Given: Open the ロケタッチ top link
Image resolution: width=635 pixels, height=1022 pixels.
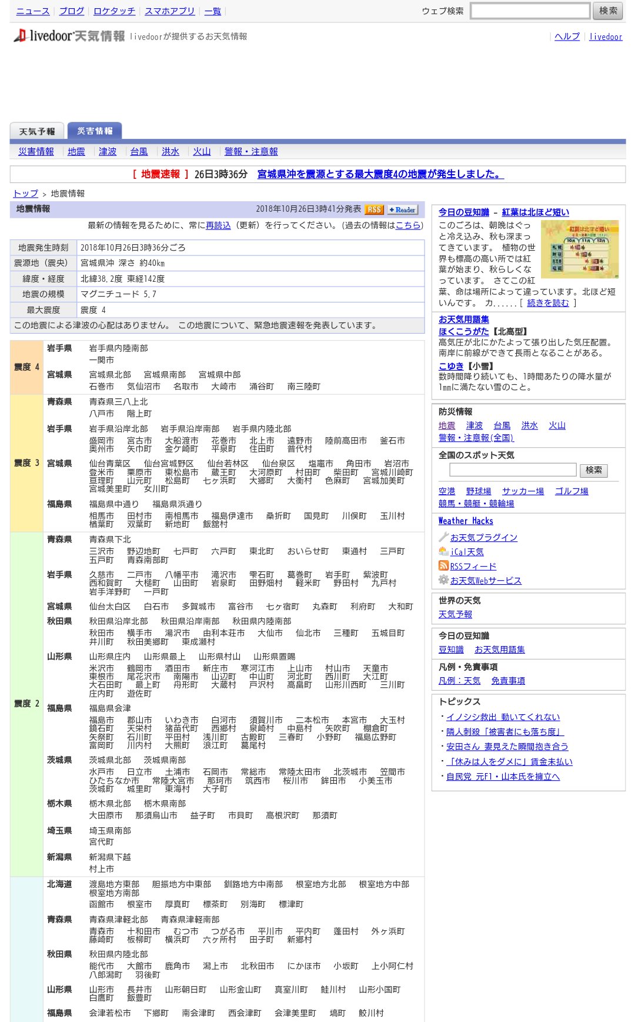Looking at the screenshot, I should pyautogui.click(x=114, y=11).
